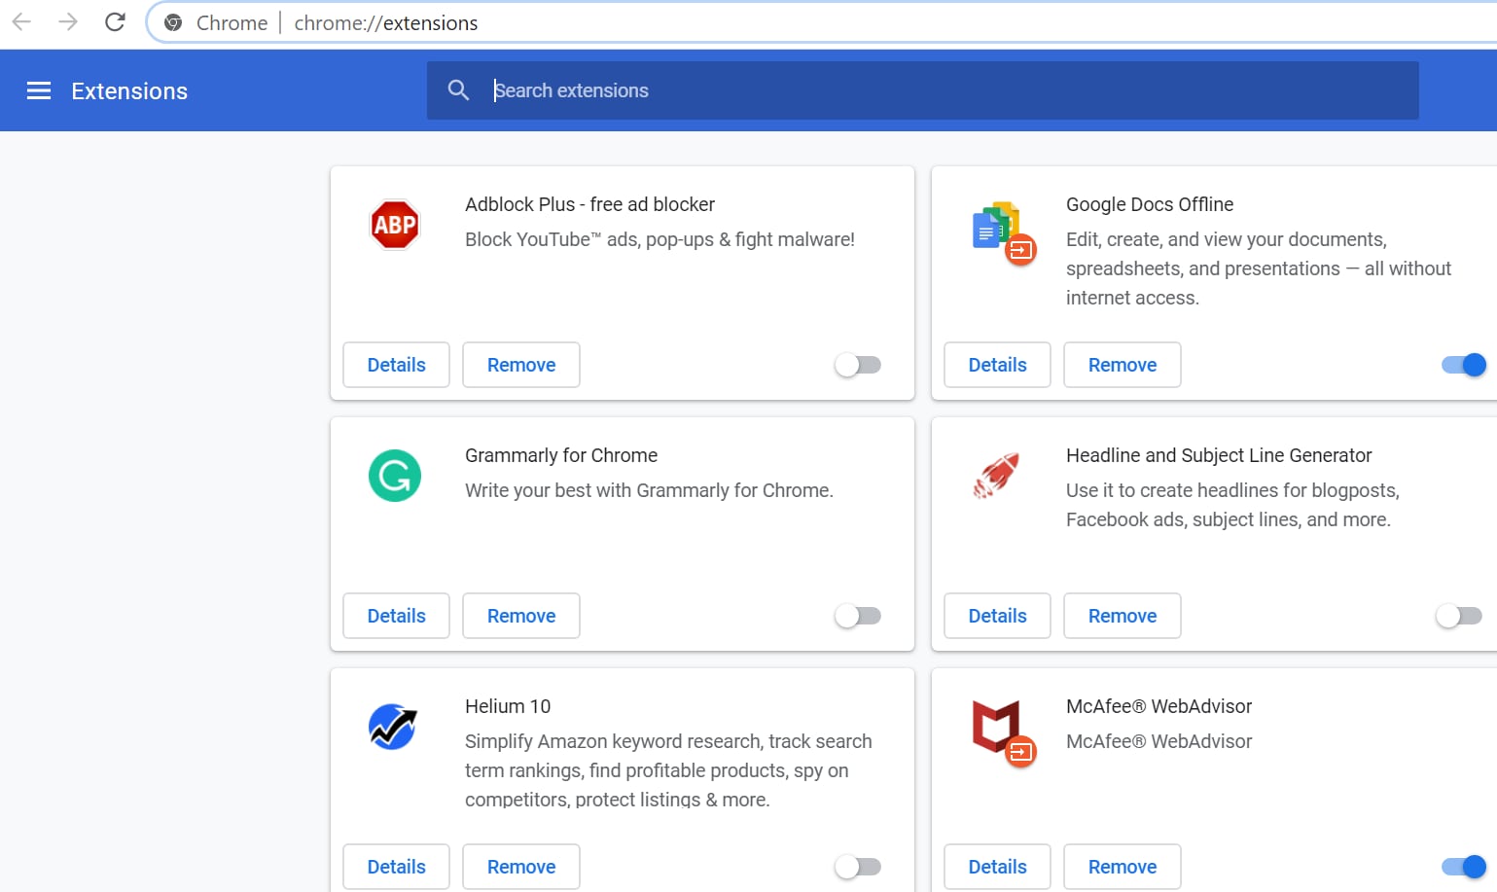Click the McAfee WebAdvisor shield icon
The image size is (1497, 892).
tap(1003, 733)
